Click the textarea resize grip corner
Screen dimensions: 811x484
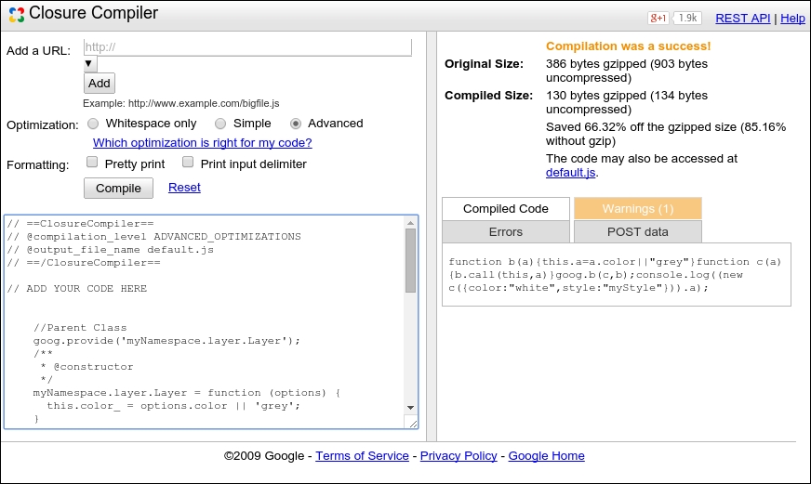click(411, 423)
